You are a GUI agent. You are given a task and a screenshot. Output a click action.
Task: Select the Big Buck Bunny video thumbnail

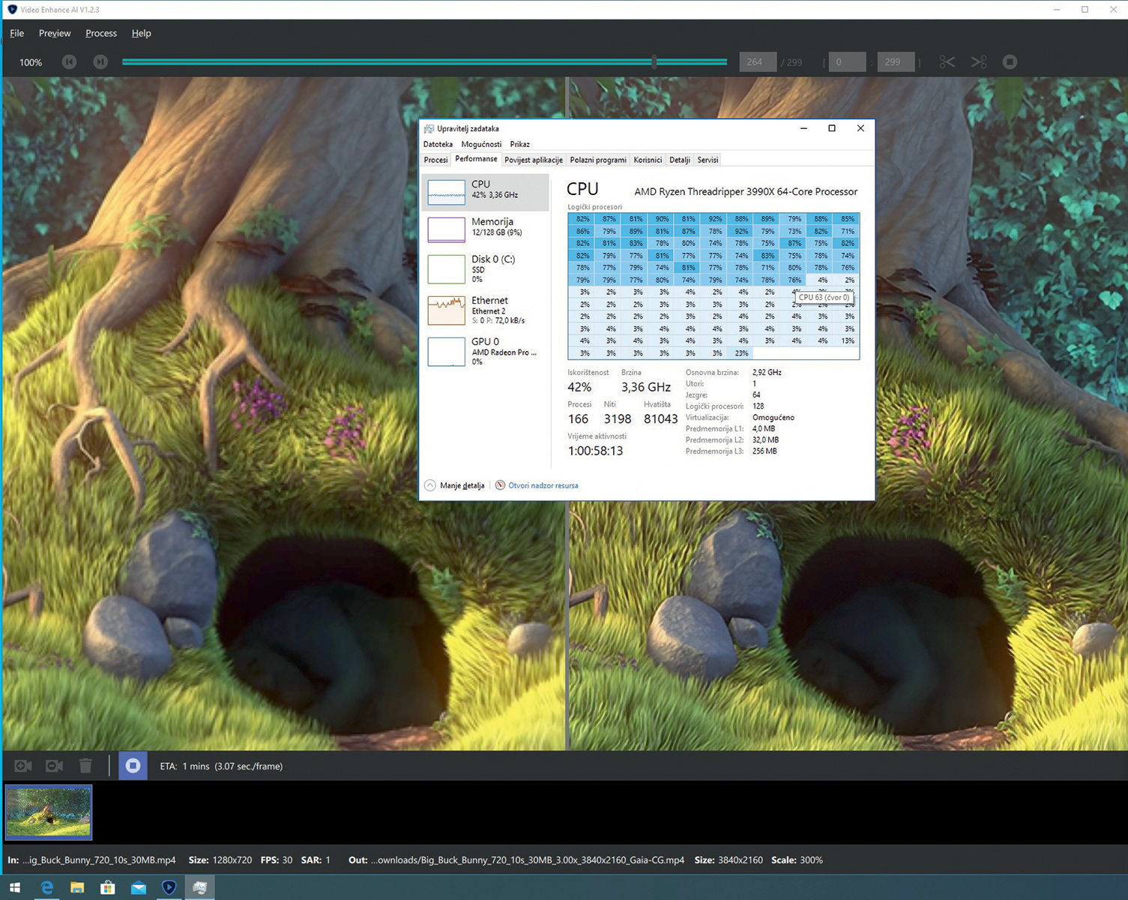(x=49, y=811)
